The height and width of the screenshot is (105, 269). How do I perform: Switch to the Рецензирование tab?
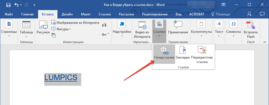[x=155, y=14]
